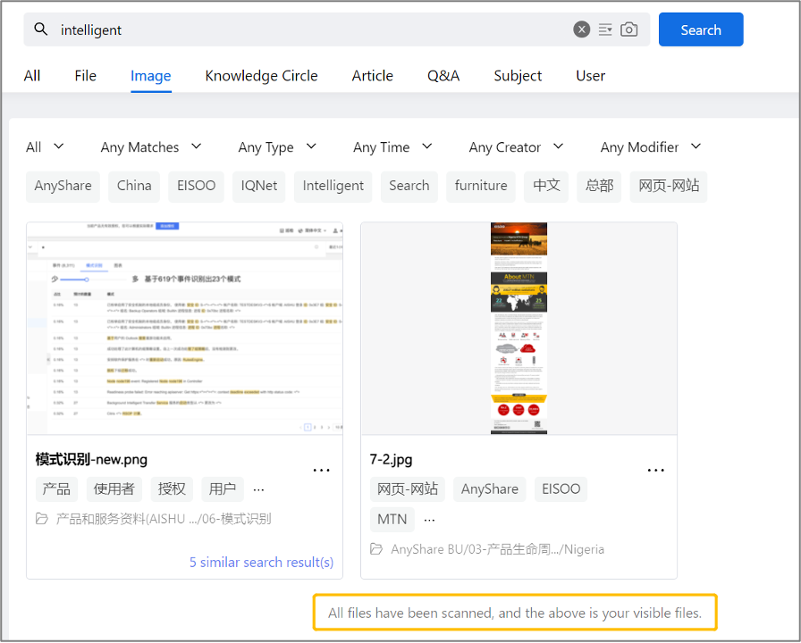Open the 5 similar search results link
This screenshot has height=643, width=801.
261,563
